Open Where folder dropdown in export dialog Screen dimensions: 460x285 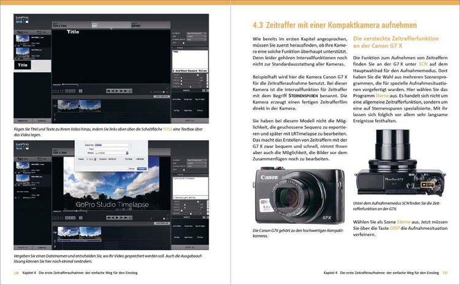[112, 153]
